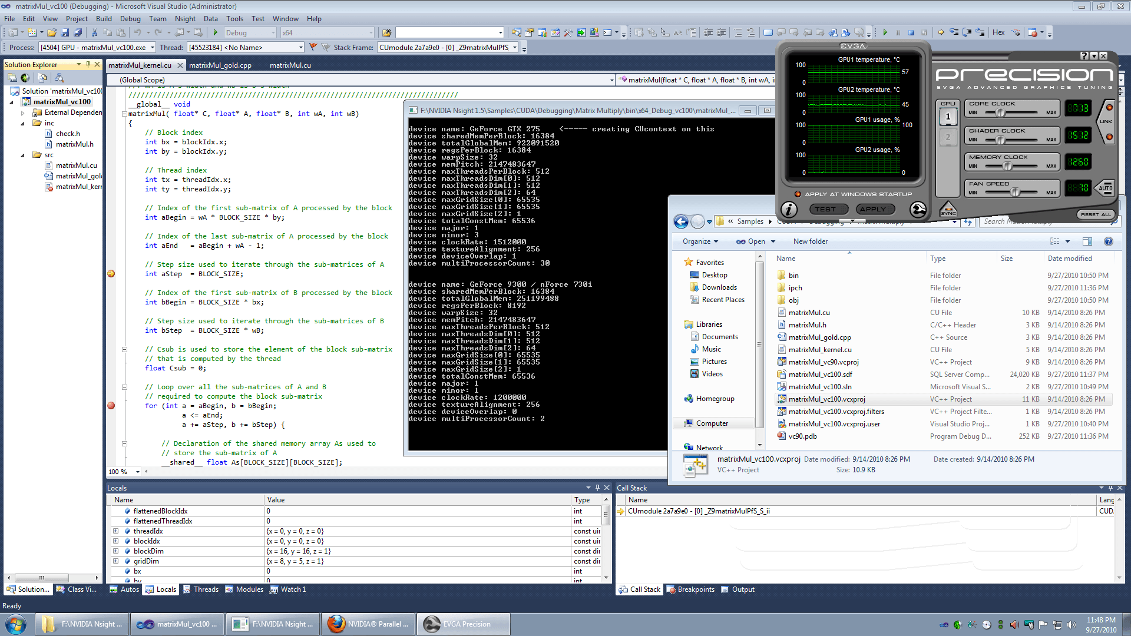Expand the gridDim variable in Locals
The width and height of the screenshot is (1131, 636).
point(115,561)
